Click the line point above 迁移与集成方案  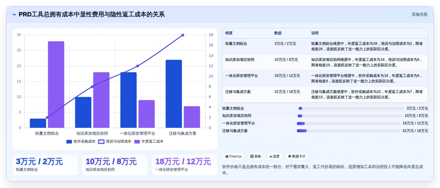(183, 35)
